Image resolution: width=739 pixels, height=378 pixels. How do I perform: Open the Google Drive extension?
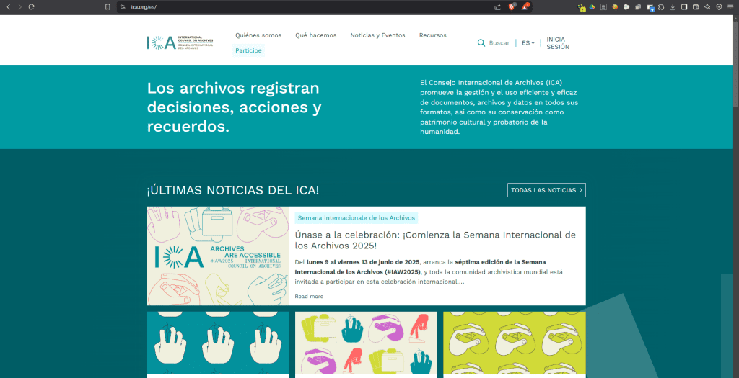coord(592,7)
